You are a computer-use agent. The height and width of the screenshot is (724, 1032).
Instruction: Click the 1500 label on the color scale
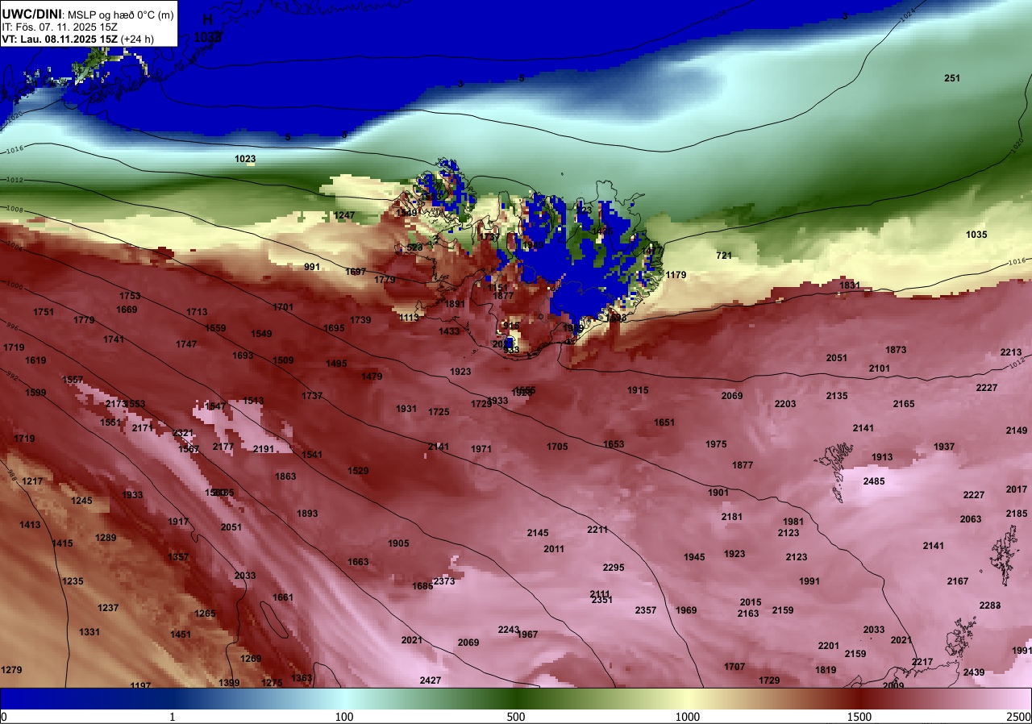[x=859, y=717]
